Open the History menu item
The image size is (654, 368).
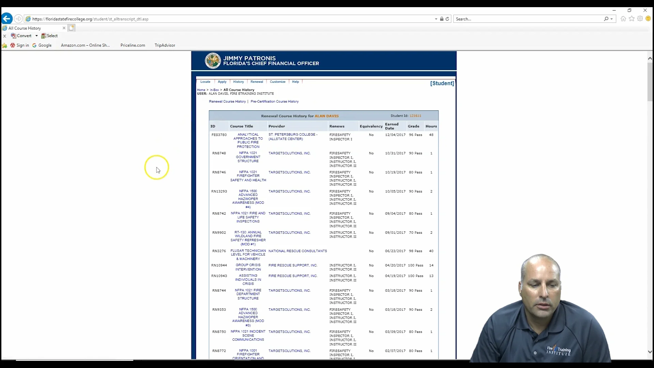[x=238, y=82]
